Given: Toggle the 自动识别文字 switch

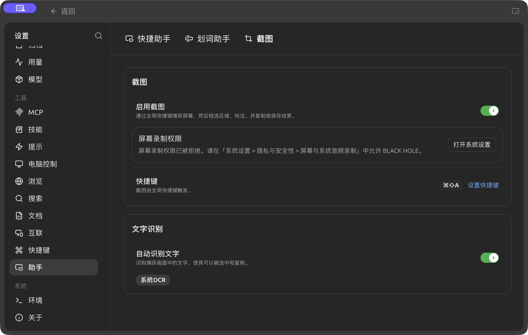Looking at the screenshot, I should click(489, 258).
